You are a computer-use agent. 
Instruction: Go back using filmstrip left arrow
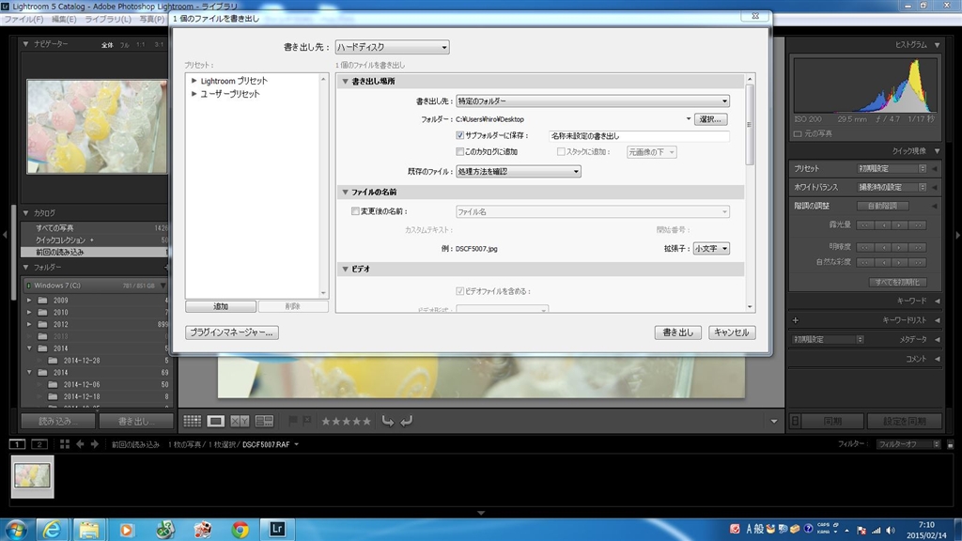(80, 444)
